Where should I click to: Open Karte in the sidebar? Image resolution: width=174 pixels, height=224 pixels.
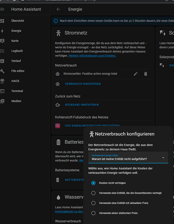[x=15, y=41]
